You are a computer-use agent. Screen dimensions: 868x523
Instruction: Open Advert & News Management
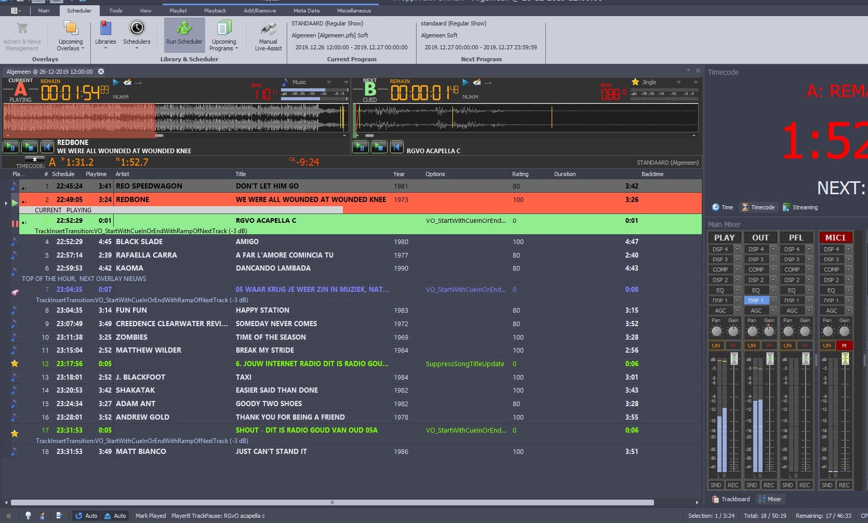(22, 36)
